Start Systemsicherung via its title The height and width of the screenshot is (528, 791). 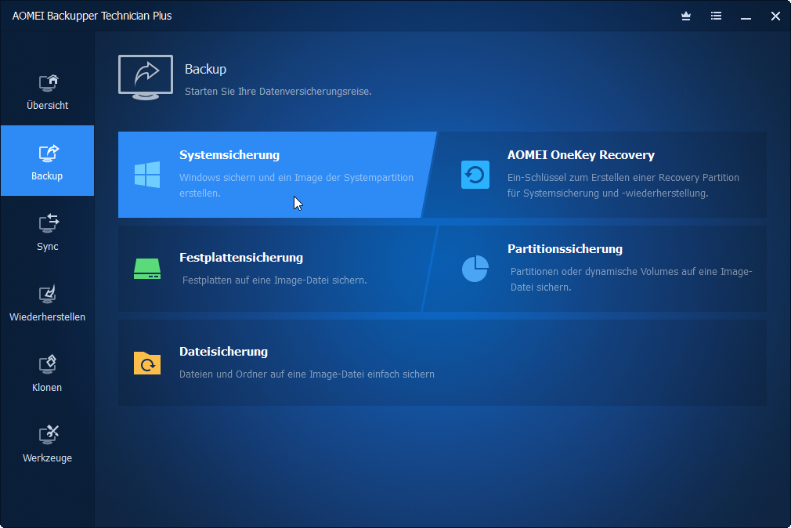(x=229, y=155)
